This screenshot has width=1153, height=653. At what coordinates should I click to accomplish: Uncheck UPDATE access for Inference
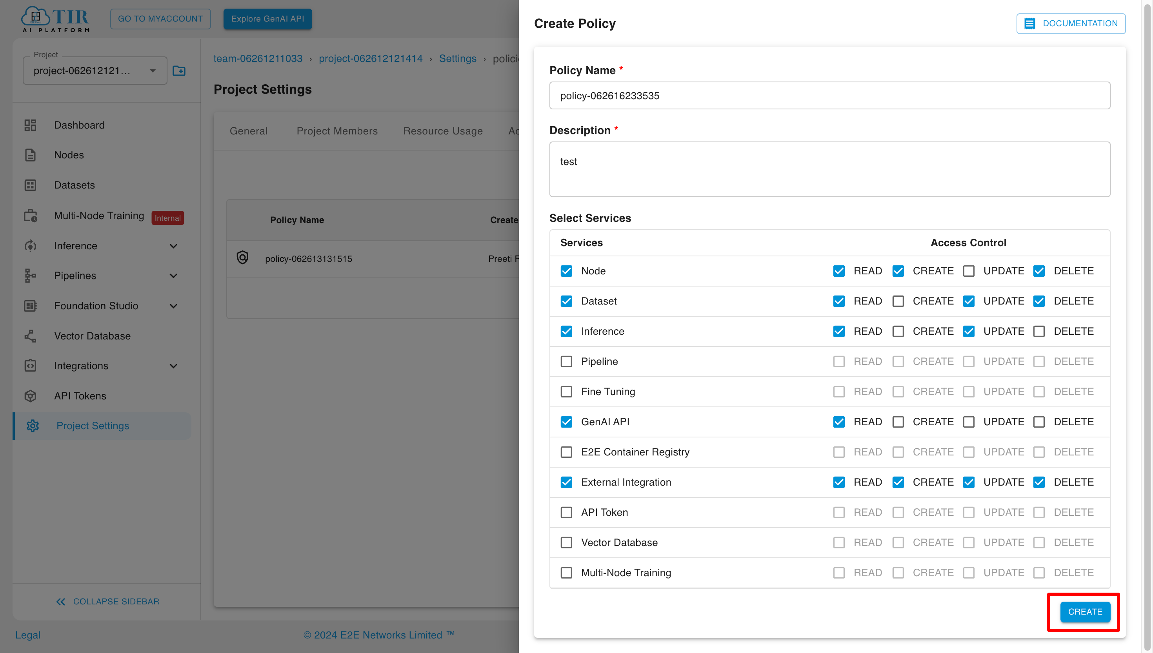pyautogui.click(x=969, y=332)
